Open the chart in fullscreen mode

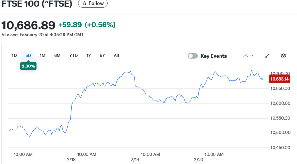click(x=267, y=56)
